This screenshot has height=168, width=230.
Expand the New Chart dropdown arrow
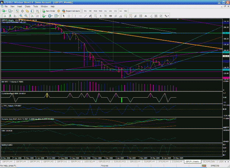tap(6, 11)
